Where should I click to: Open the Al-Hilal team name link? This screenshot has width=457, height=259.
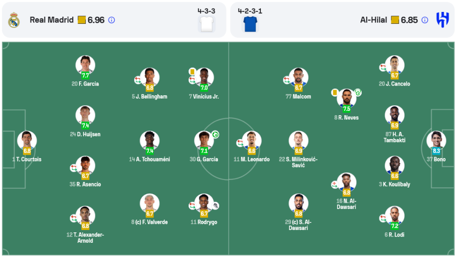[374, 20]
